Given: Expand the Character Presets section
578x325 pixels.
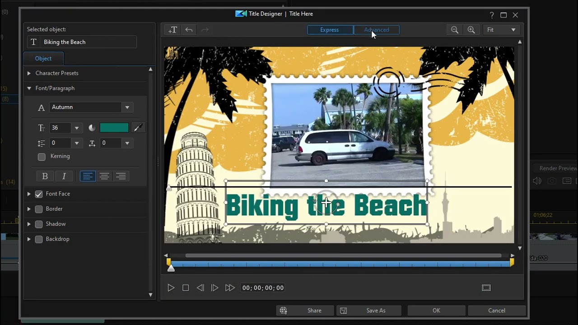Looking at the screenshot, I should point(29,73).
